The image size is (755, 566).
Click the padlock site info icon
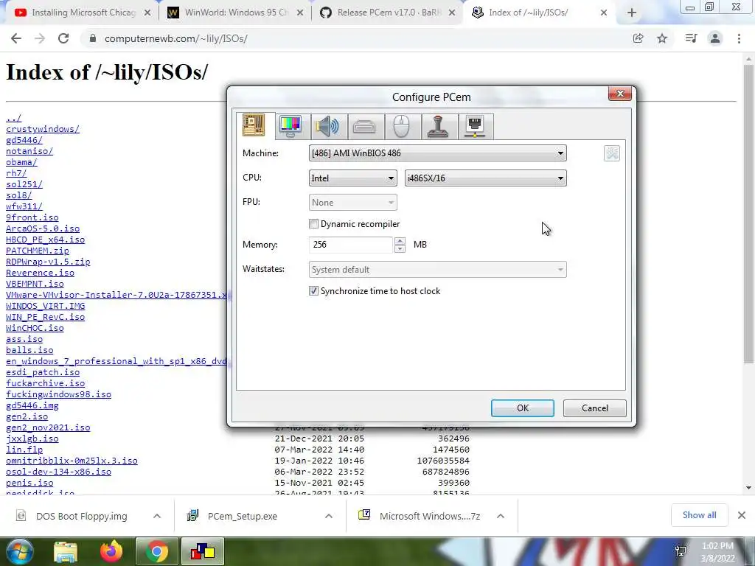[x=93, y=38]
